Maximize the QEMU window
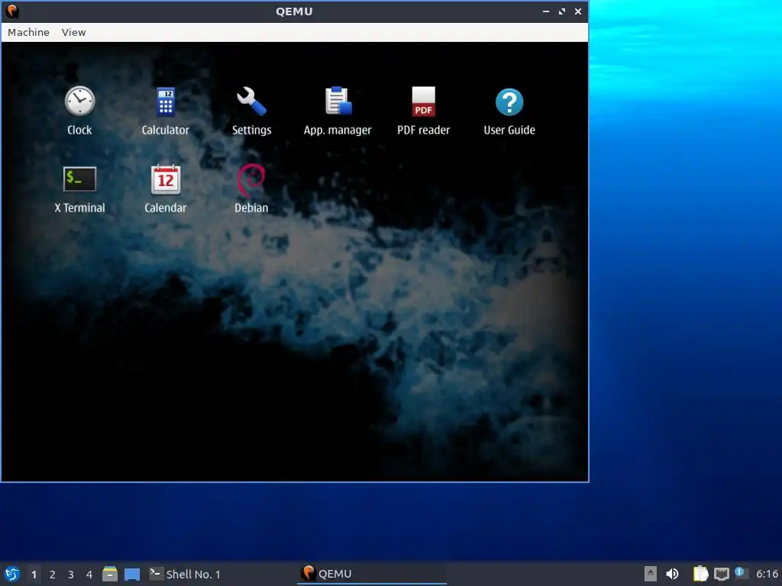 562,11
